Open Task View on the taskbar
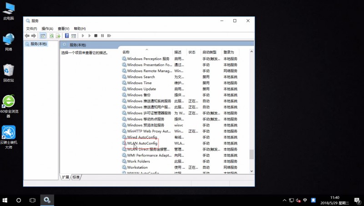Screen dimensions: 364x206 coord(32,200)
